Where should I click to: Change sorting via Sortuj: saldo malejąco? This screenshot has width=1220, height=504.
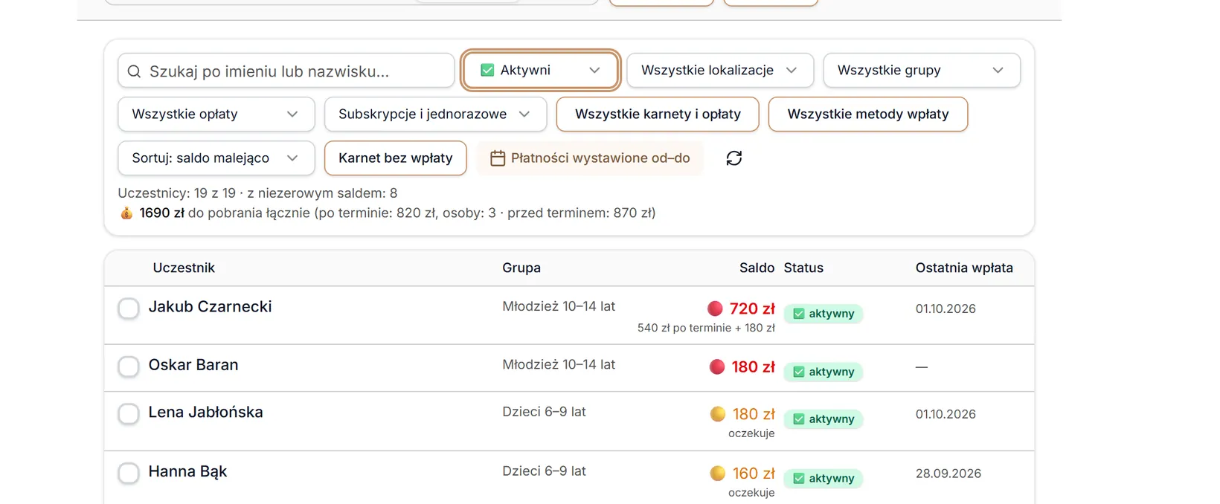click(216, 158)
